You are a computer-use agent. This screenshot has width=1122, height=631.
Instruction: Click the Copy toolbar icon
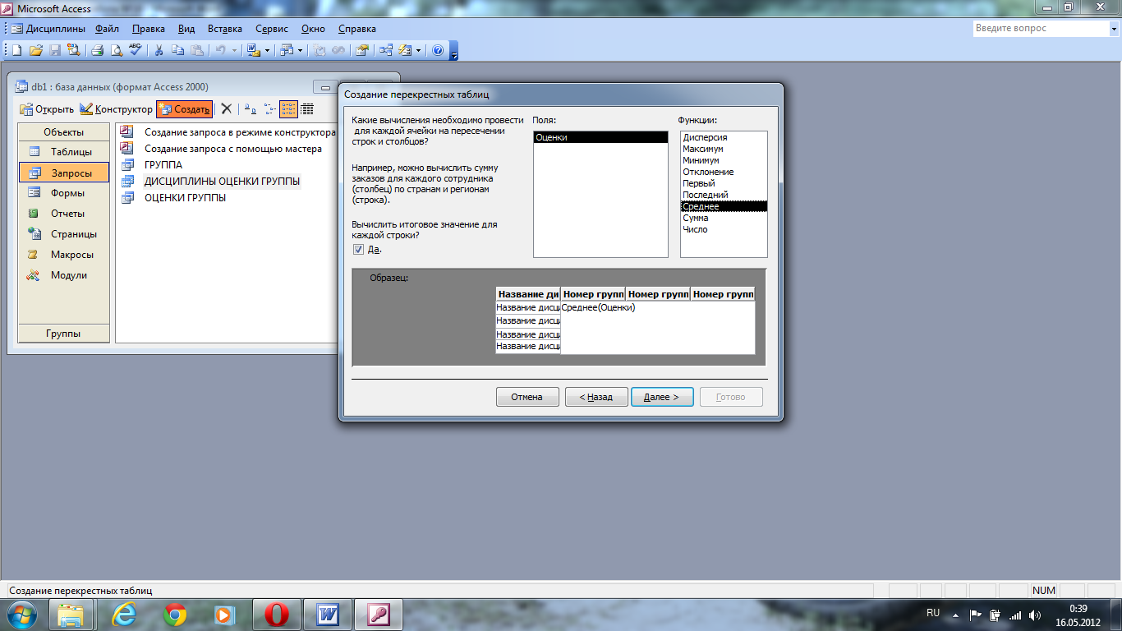177,50
